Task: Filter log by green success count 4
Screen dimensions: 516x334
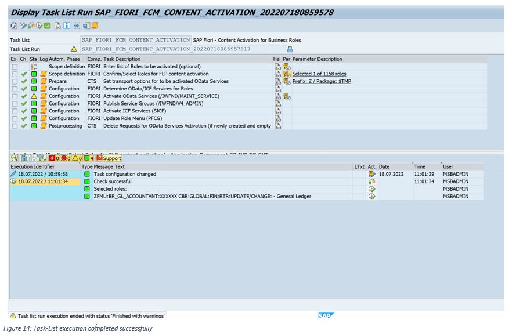Action: [89, 158]
